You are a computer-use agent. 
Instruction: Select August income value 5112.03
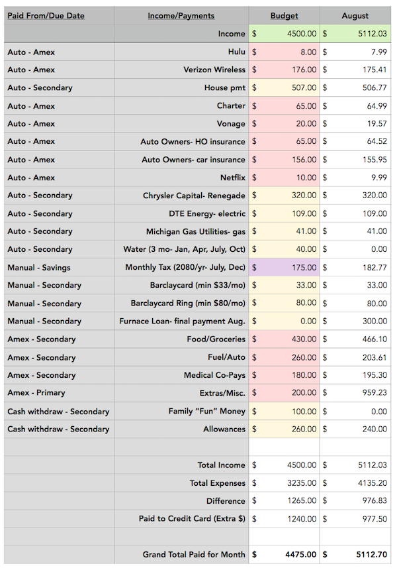click(355, 34)
